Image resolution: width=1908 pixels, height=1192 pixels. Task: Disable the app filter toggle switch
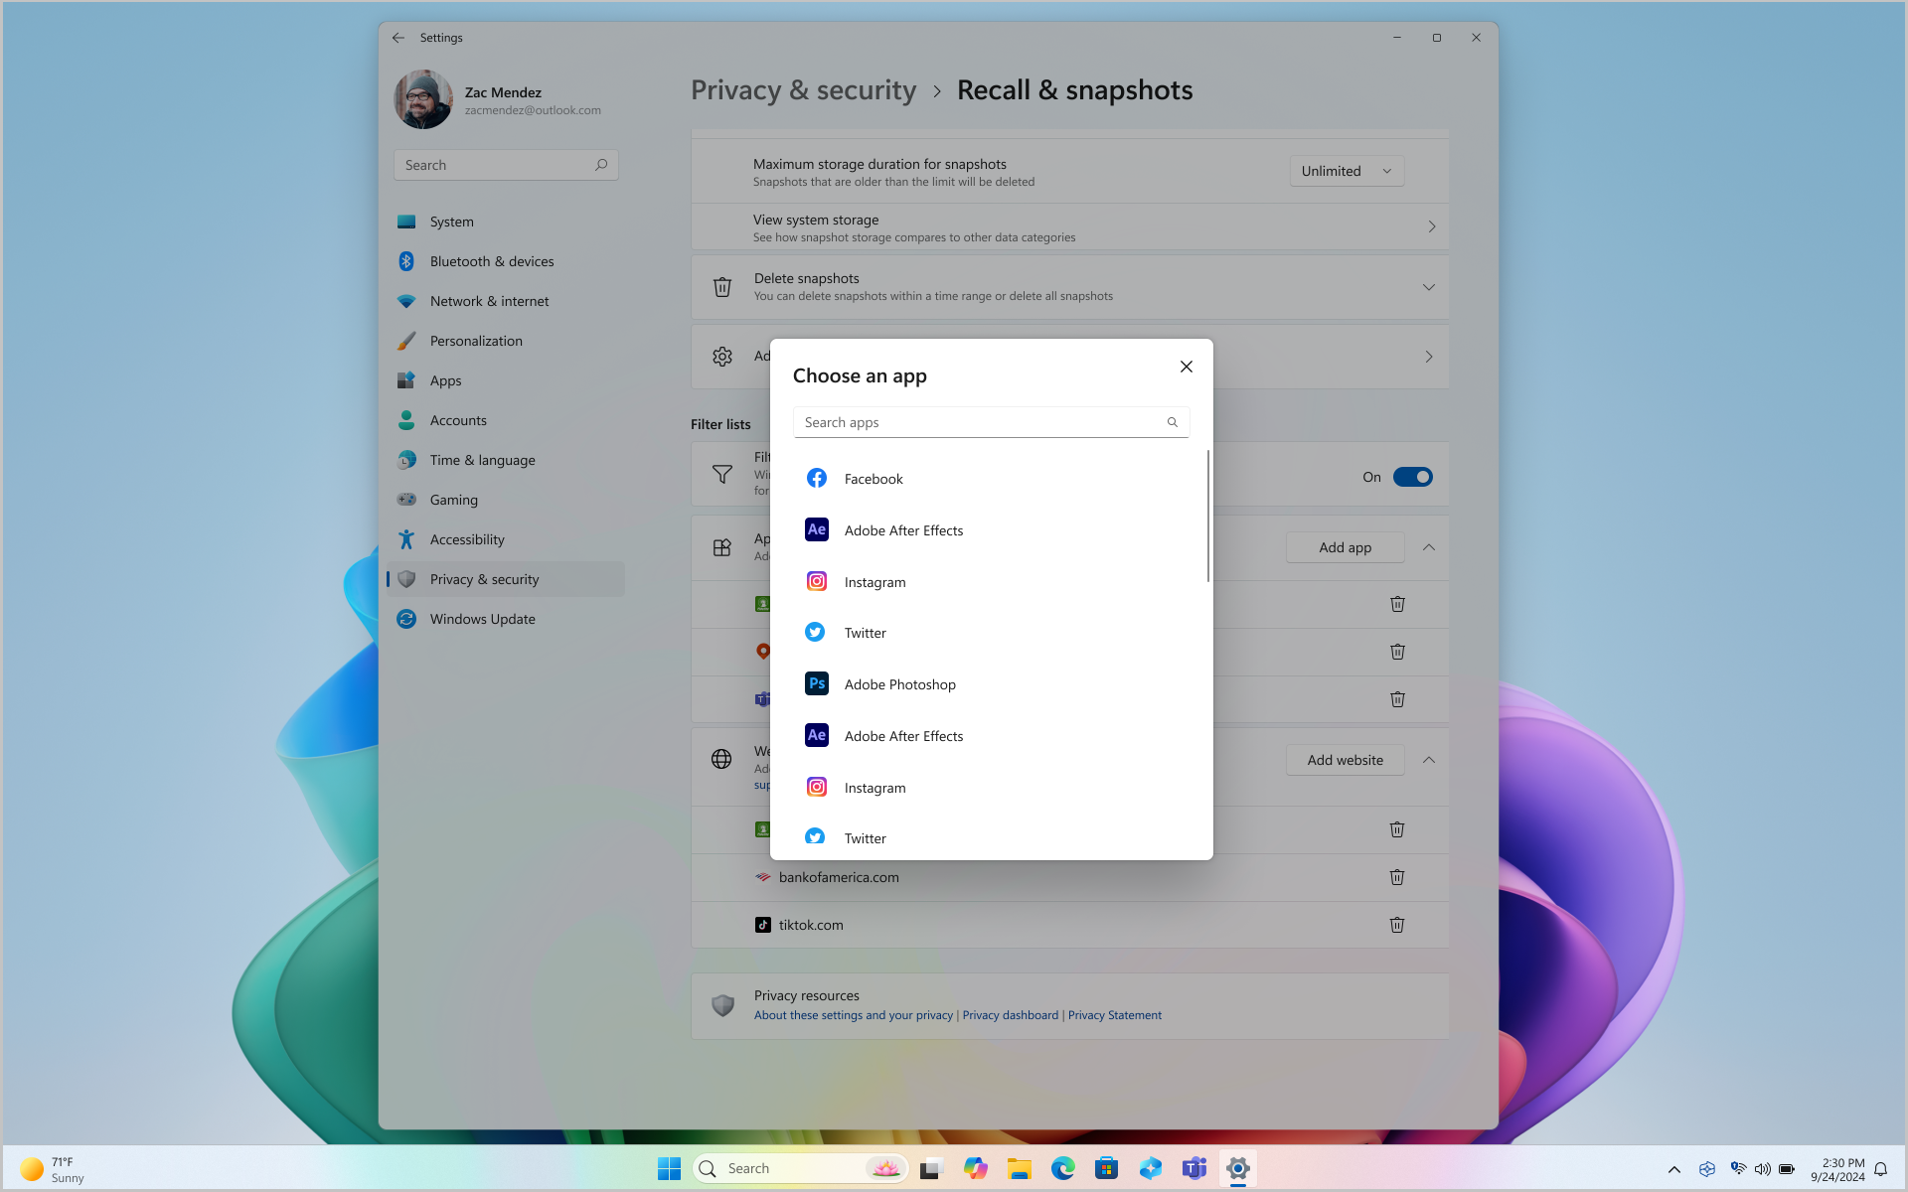(x=1412, y=477)
